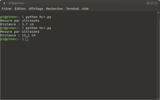Click the scrollbar up arrow
Viewport: 160px width, 100px height.
pyautogui.click(x=158, y=13)
